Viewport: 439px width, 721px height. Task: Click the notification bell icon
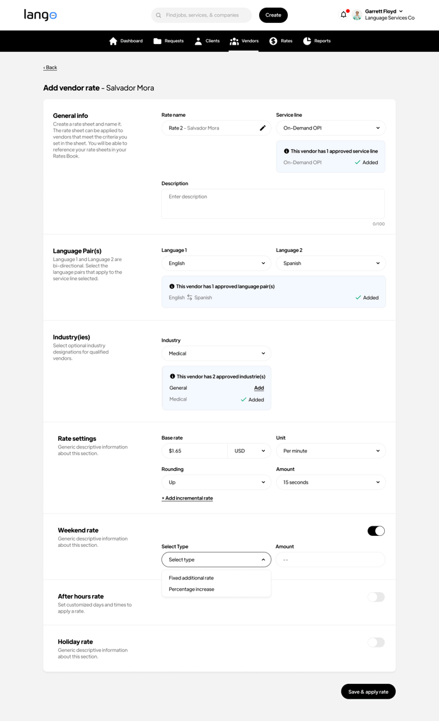343,15
